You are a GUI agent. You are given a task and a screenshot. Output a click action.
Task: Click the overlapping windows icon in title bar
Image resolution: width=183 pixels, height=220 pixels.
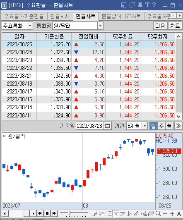coord(132,5)
